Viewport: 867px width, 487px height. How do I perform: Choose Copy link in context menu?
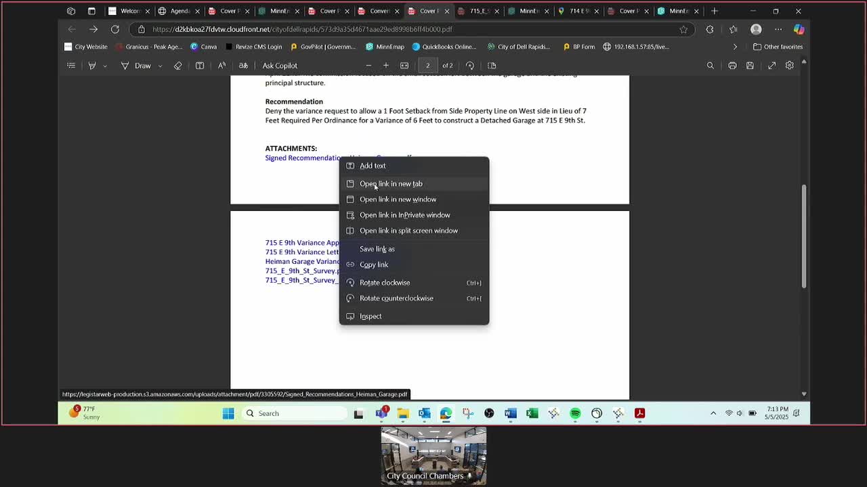coord(414,264)
